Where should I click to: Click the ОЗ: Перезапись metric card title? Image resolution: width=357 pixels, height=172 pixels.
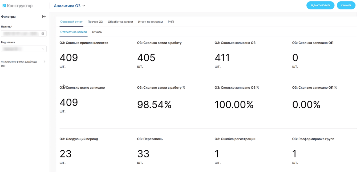(x=150, y=139)
